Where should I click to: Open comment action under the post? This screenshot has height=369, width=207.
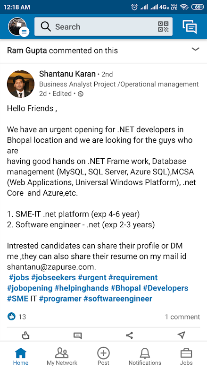77,335
